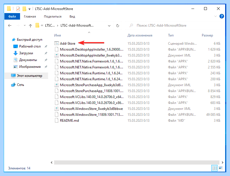Open Загрузки in the sidebar
The height and width of the screenshot is (176, 230).
[26, 53]
